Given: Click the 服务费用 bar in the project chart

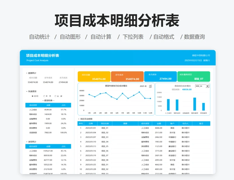Looking at the screenshot, I should click(x=195, y=104).
